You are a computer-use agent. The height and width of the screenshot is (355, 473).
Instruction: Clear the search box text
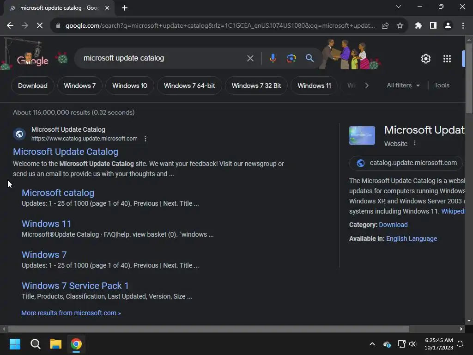click(250, 58)
